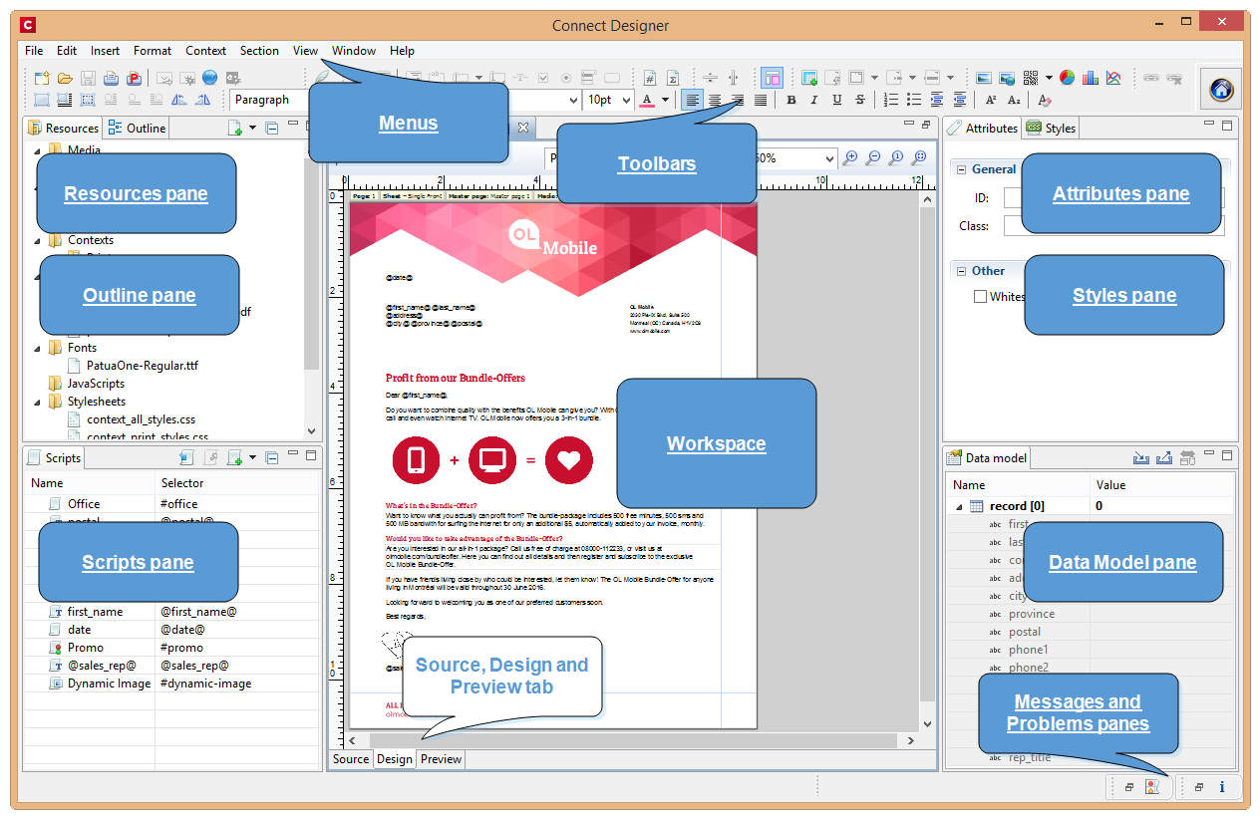Collapse the record [0] node
The height and width of the screenshot is (821, 1260).
[959, 506]
